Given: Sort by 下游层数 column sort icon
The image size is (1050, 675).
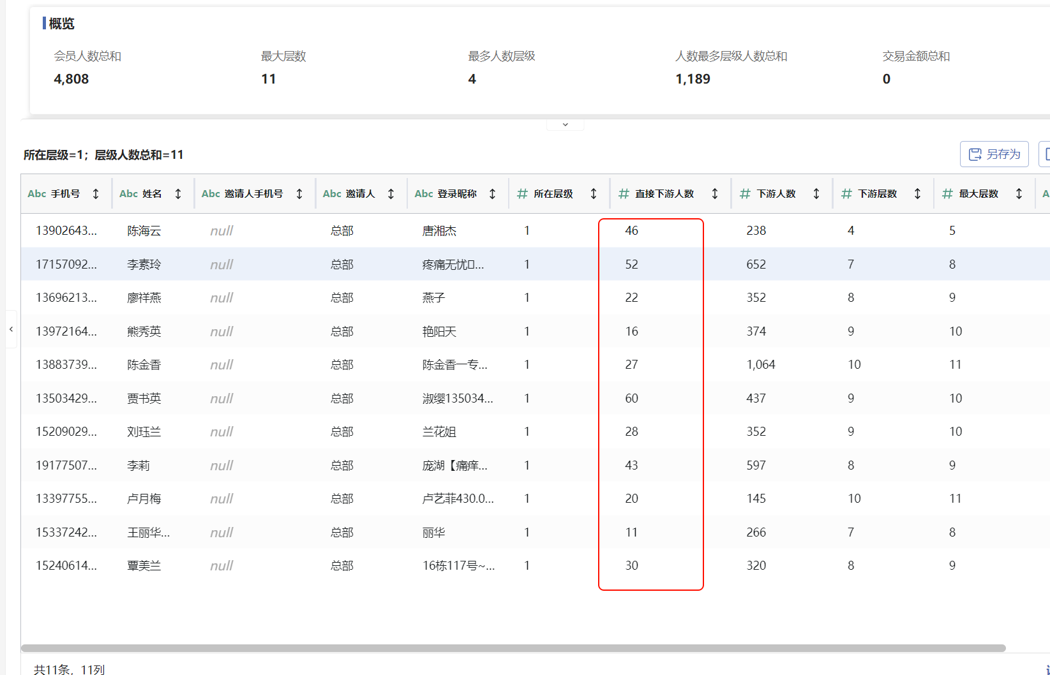Looking at the screenshot, I should pyautogui.click(x=917, y=193).
